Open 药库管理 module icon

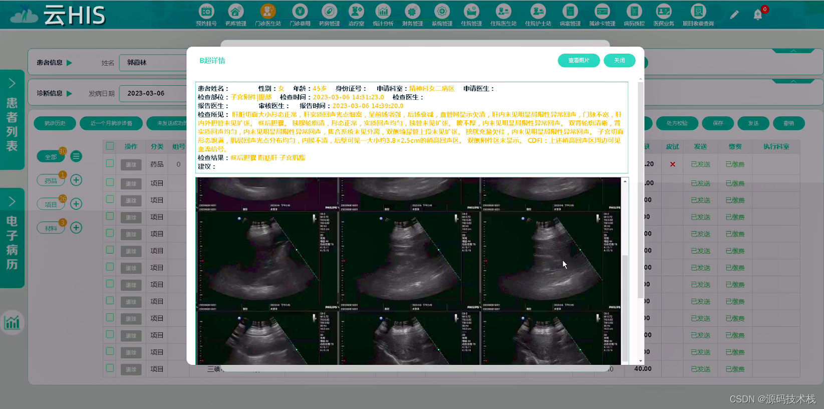coord(235,15)
